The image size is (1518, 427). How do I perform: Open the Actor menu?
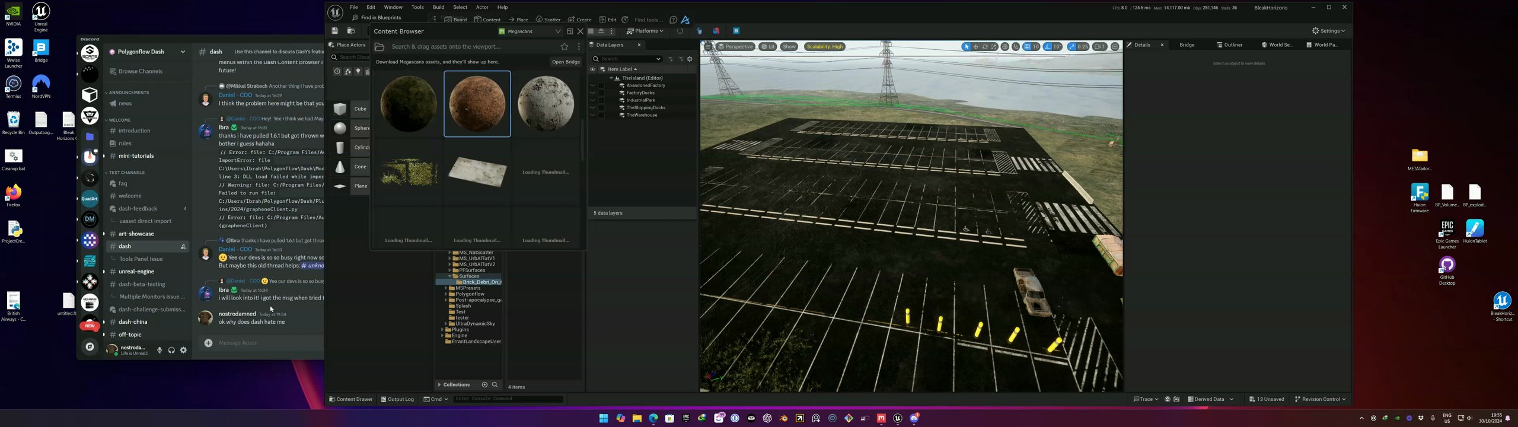click(483, 7)
